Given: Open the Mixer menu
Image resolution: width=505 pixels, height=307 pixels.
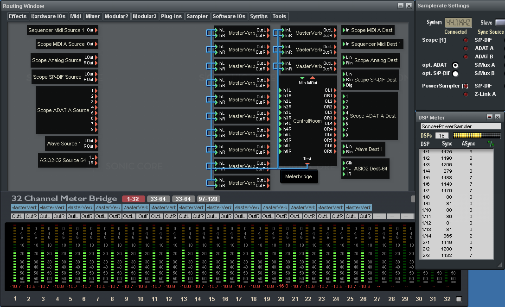Looking at the screenshot, I should pyautogui.click(x=93, y=16).
